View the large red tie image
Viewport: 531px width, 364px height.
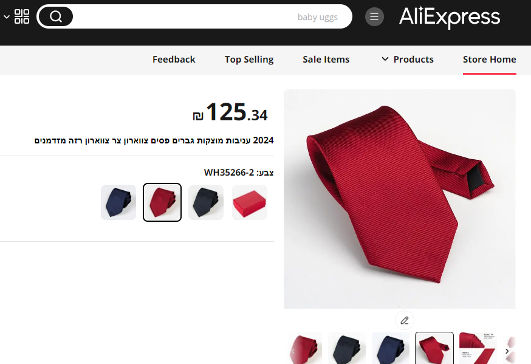pyautogui.click(x=400, y=199)
